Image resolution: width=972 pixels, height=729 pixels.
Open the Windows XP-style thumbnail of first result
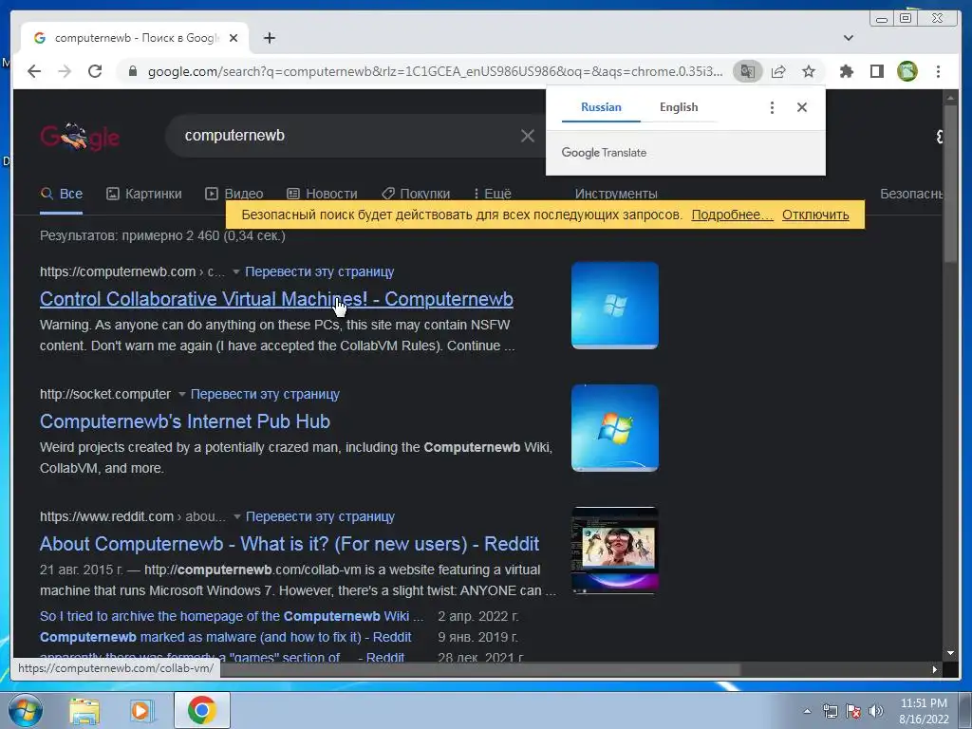tap(614, 306)
